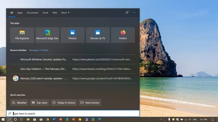This screenshot has width=218, height=122.
Task: Open Microsoft Store on the taskbar
Action: 34,119
